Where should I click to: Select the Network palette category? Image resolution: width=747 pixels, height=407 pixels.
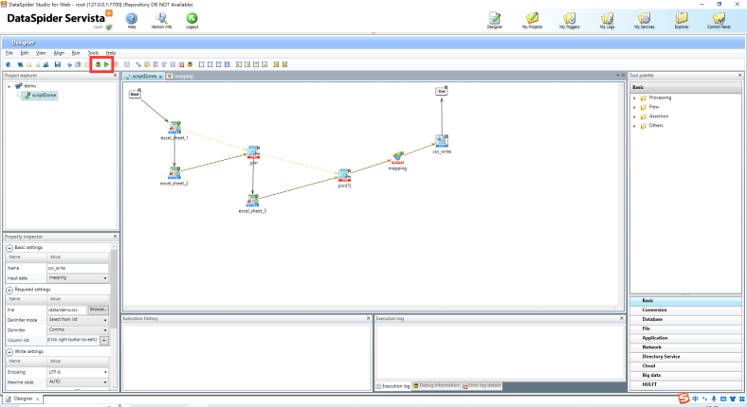[685, 347]
